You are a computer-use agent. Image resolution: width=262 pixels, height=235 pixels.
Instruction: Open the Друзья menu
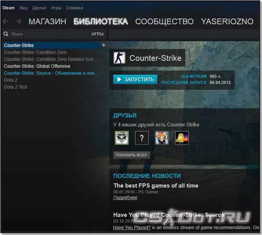coord(39,8)
